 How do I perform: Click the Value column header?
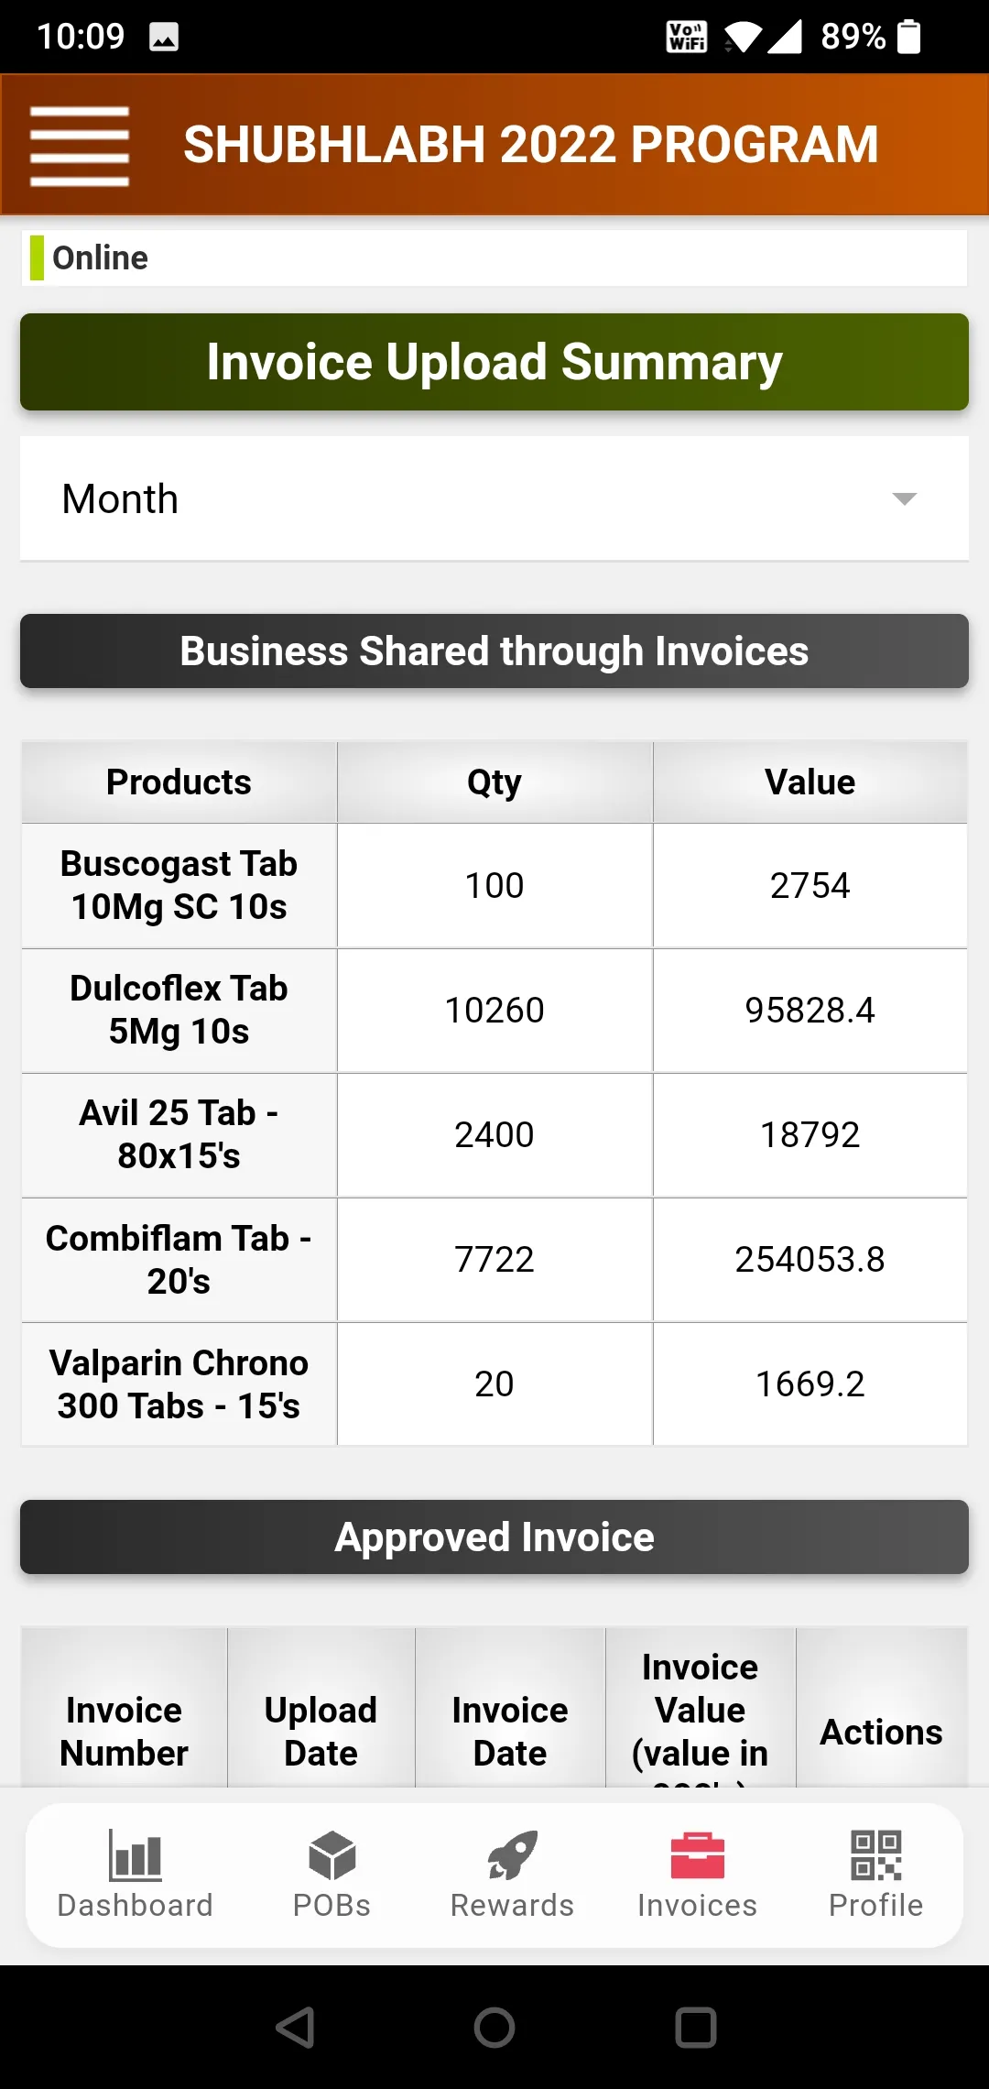point(810,782)
